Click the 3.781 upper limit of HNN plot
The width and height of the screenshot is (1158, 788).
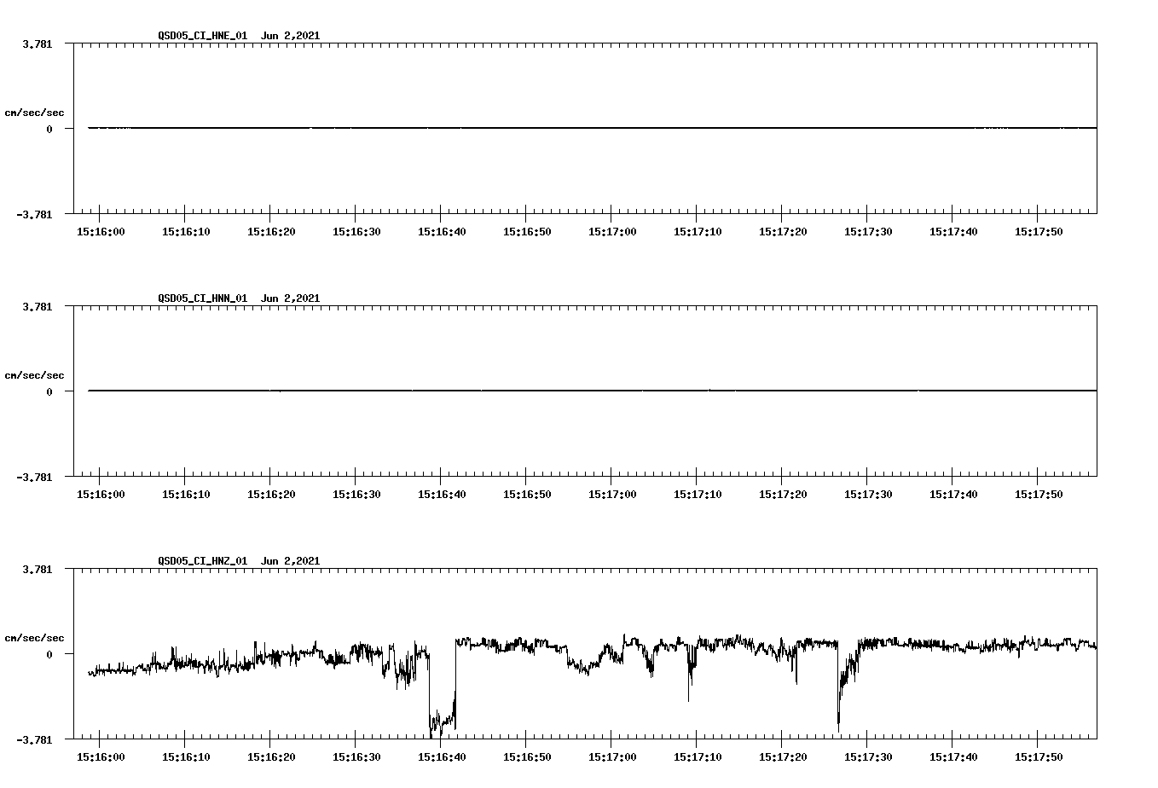[37, 307]
